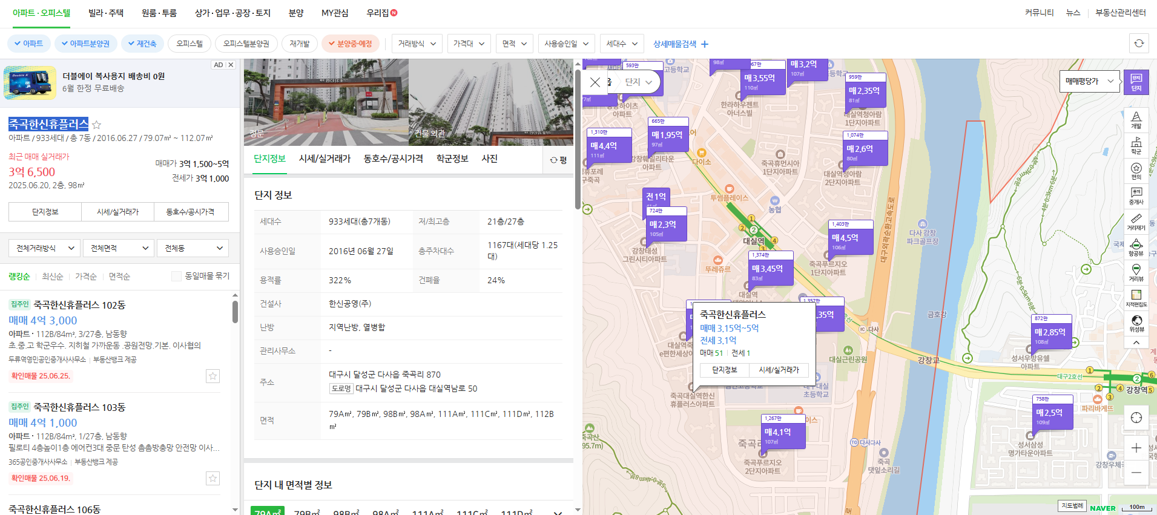Click the 우리집 new badge menu
Image resolution: width=1157 pixels, height=515 pixels.
point(381,13)
